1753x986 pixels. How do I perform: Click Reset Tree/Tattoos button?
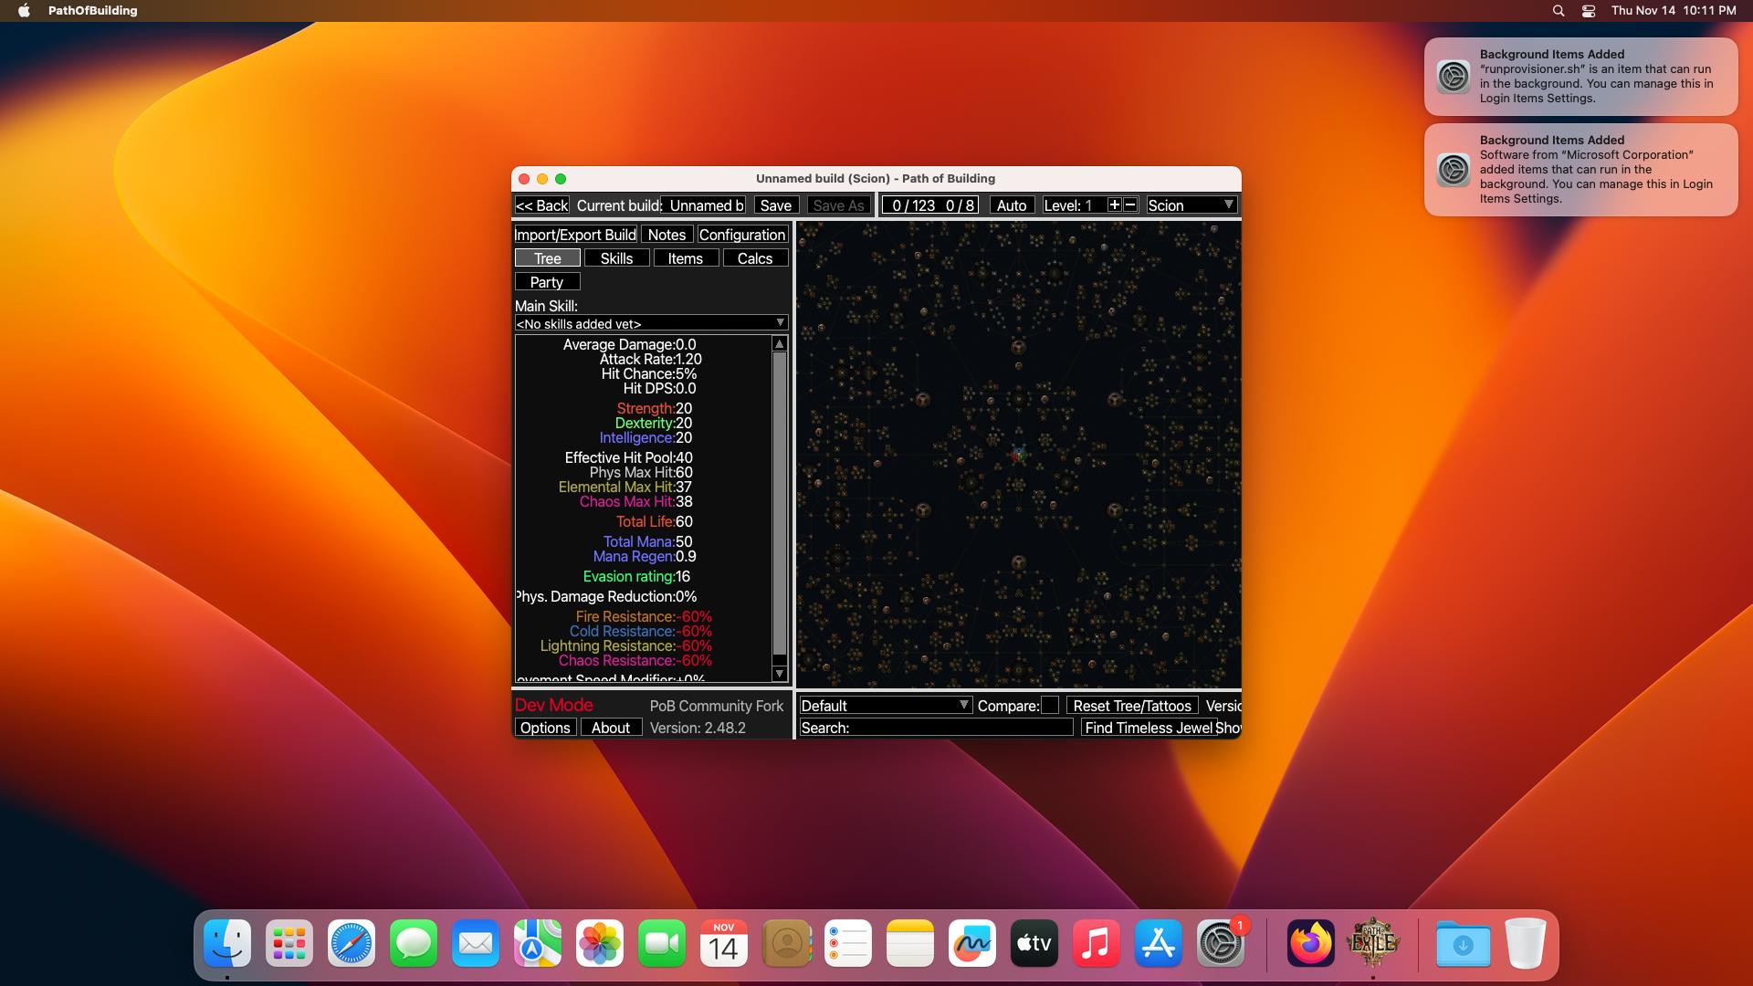click(x=1132, y=705)
